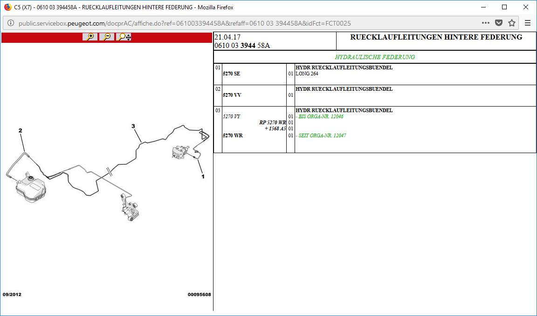Viewport: 537px width, 316px height.
Task: Focus the address bar URL
Action: pos(185,23)
